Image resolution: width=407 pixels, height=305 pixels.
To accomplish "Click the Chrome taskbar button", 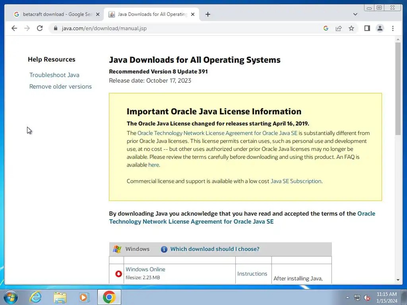I will (109, 297).
